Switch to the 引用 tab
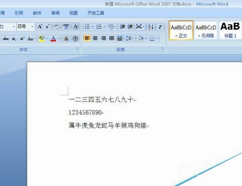The height and width of the screenshot is (186, 242). coord(19,13)
